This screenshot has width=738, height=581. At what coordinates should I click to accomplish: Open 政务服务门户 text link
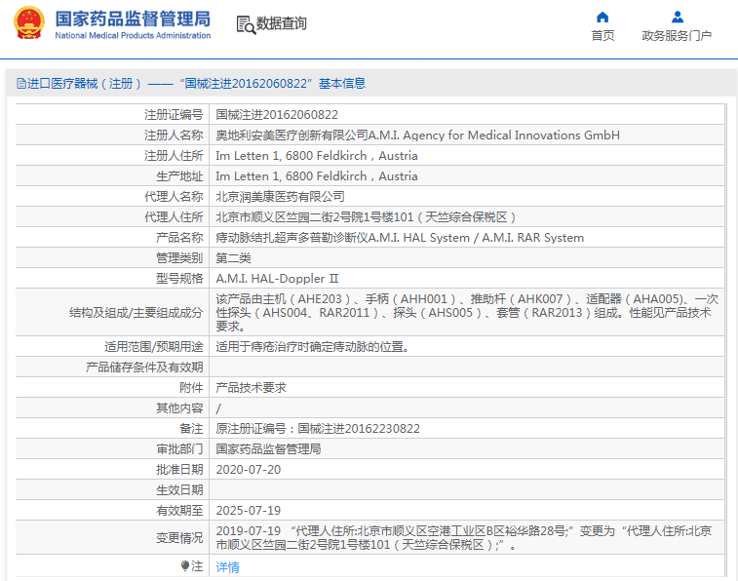click(677, 36)
